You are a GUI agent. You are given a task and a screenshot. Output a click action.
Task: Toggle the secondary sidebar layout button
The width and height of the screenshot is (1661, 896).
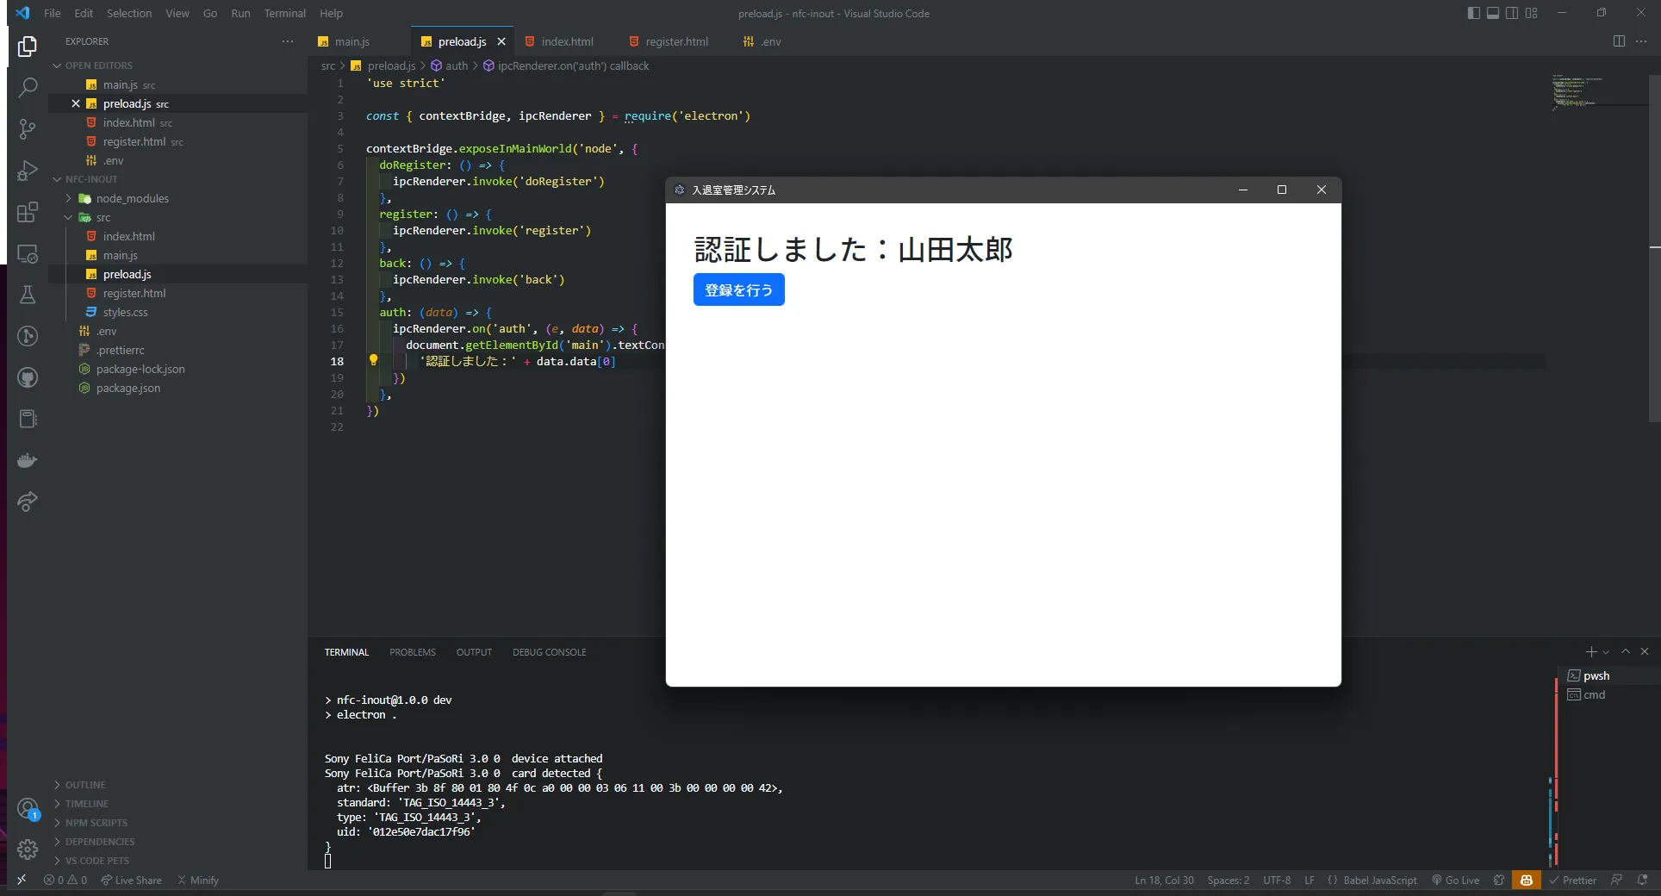pos(1512,13)
